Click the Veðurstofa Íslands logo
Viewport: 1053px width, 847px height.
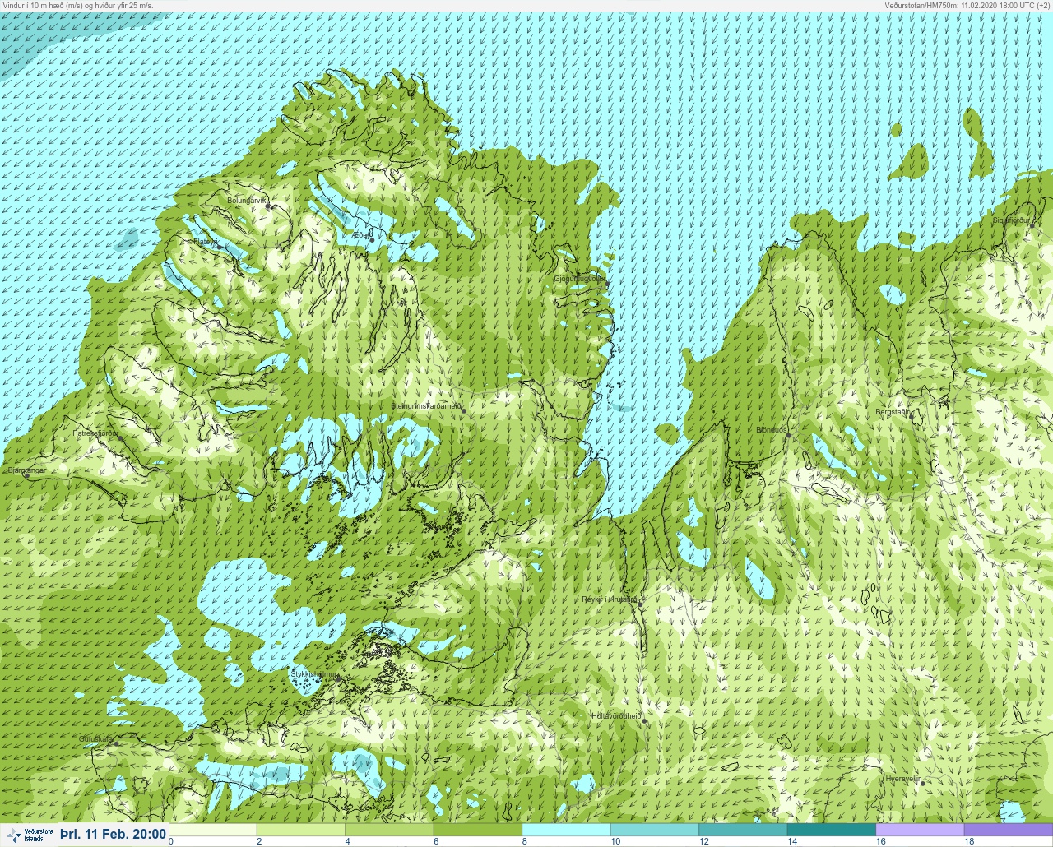(29, 835)
